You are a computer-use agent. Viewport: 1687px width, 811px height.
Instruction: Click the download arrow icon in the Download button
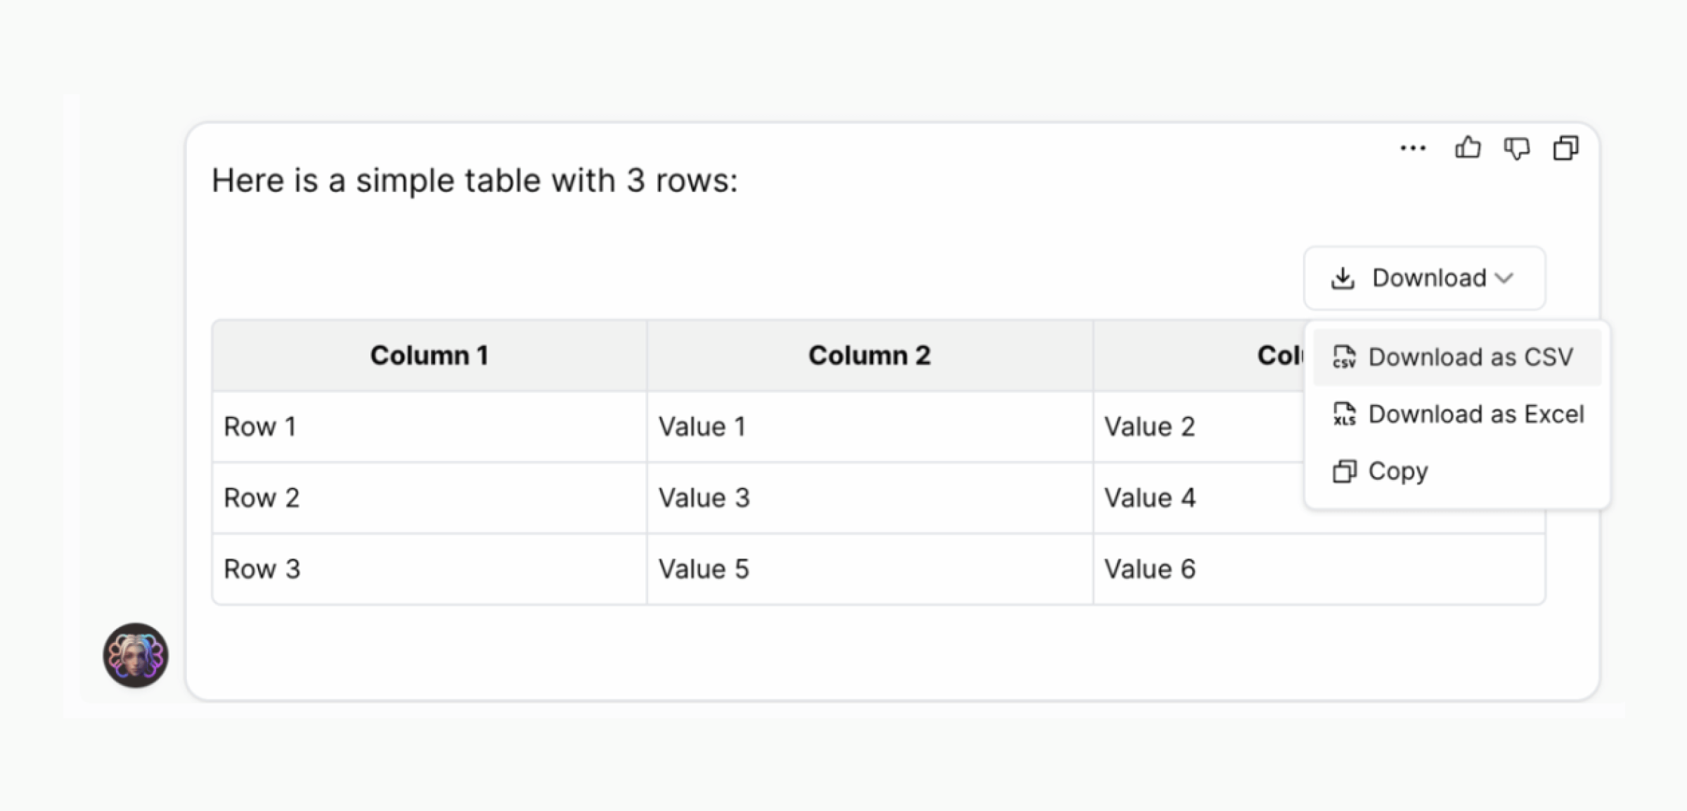[x=1343, y=278]
